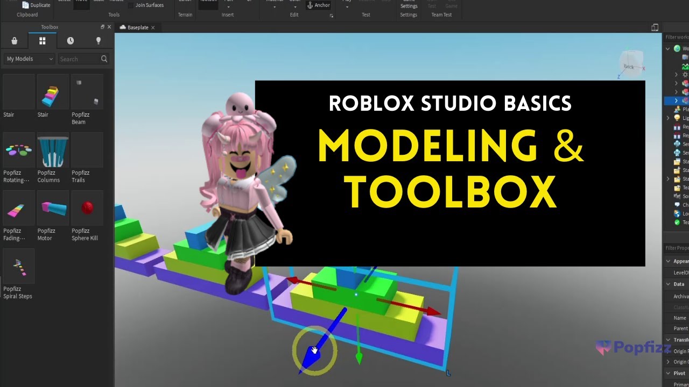Expand the highlighted model row in Explorer

coord(677,101)
